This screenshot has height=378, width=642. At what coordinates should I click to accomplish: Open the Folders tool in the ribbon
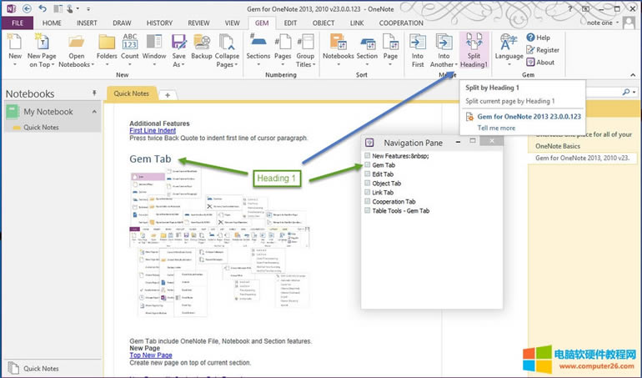point(107,48)
